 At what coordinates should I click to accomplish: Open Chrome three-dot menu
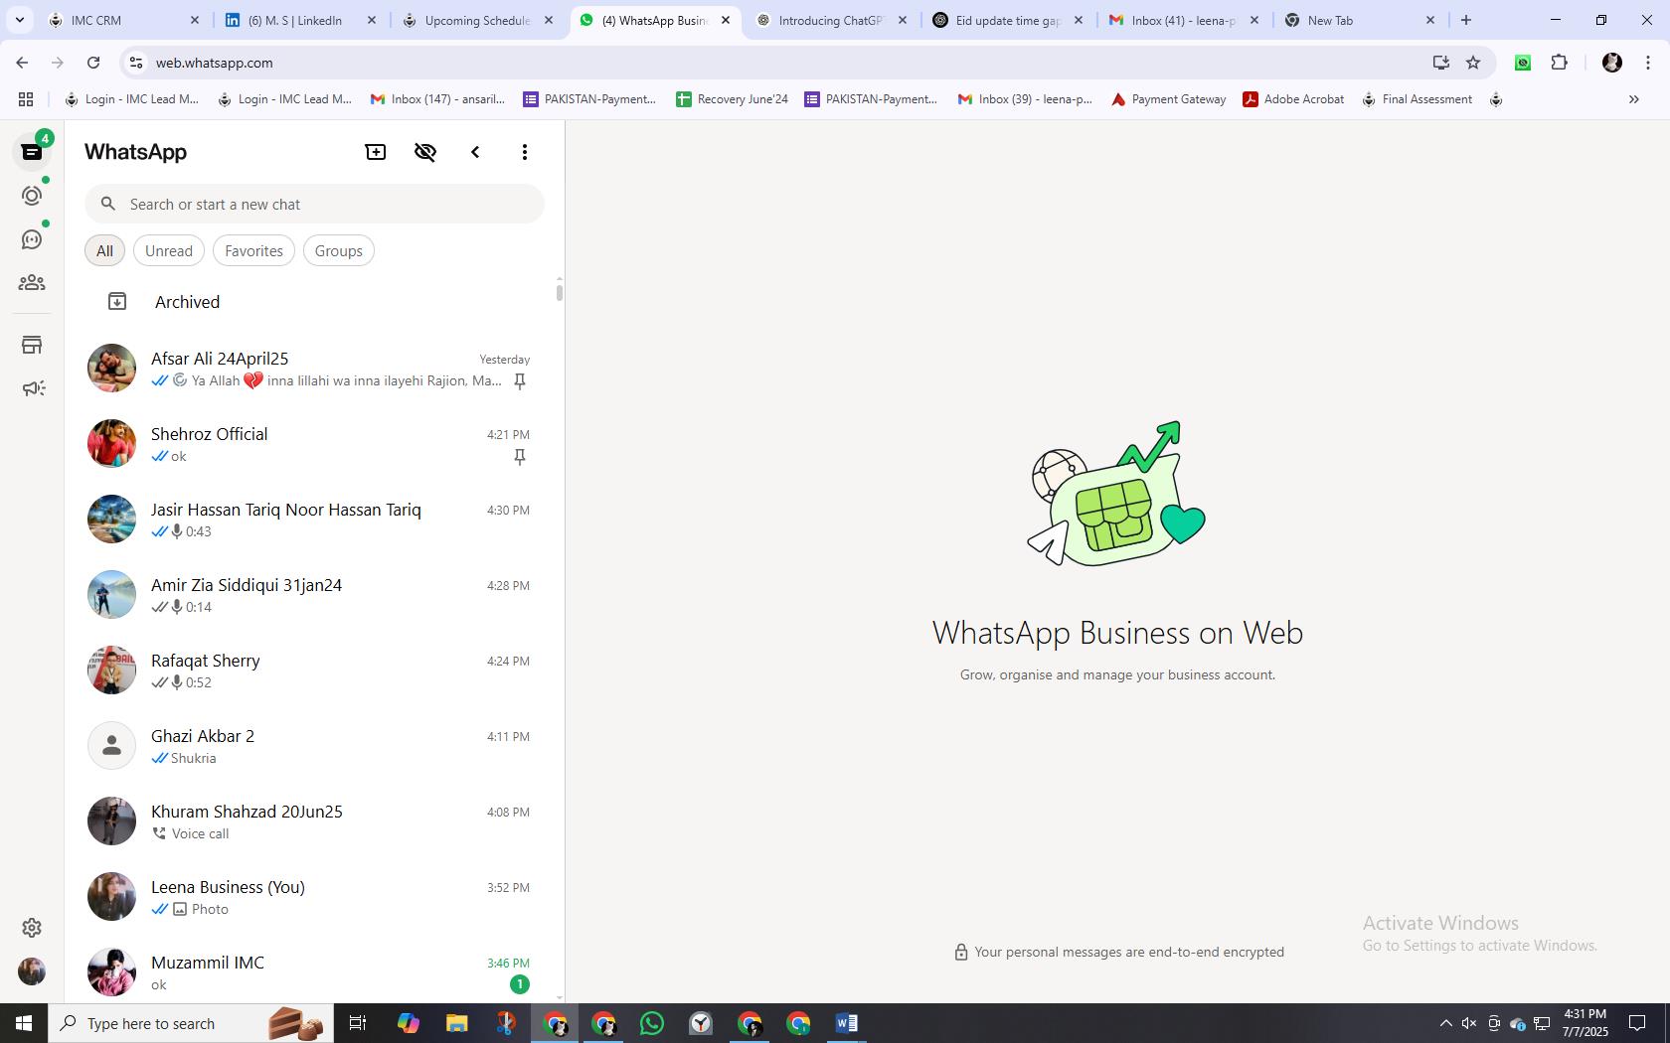point(1649,63)
